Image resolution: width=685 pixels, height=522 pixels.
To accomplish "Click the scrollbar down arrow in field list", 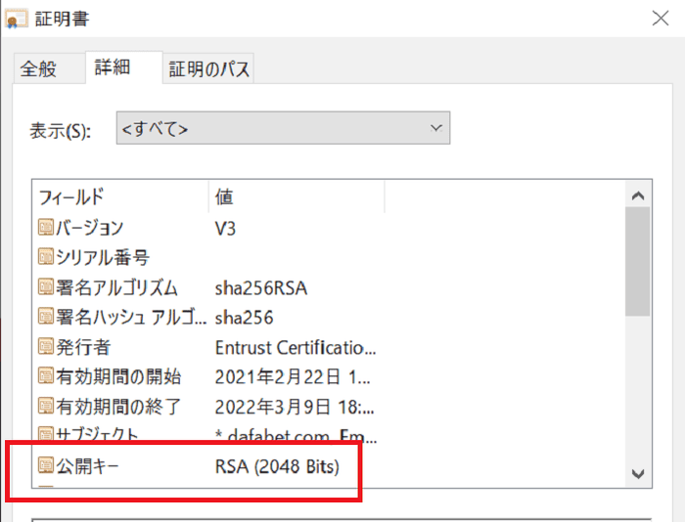I will click(x=638, y=473).
